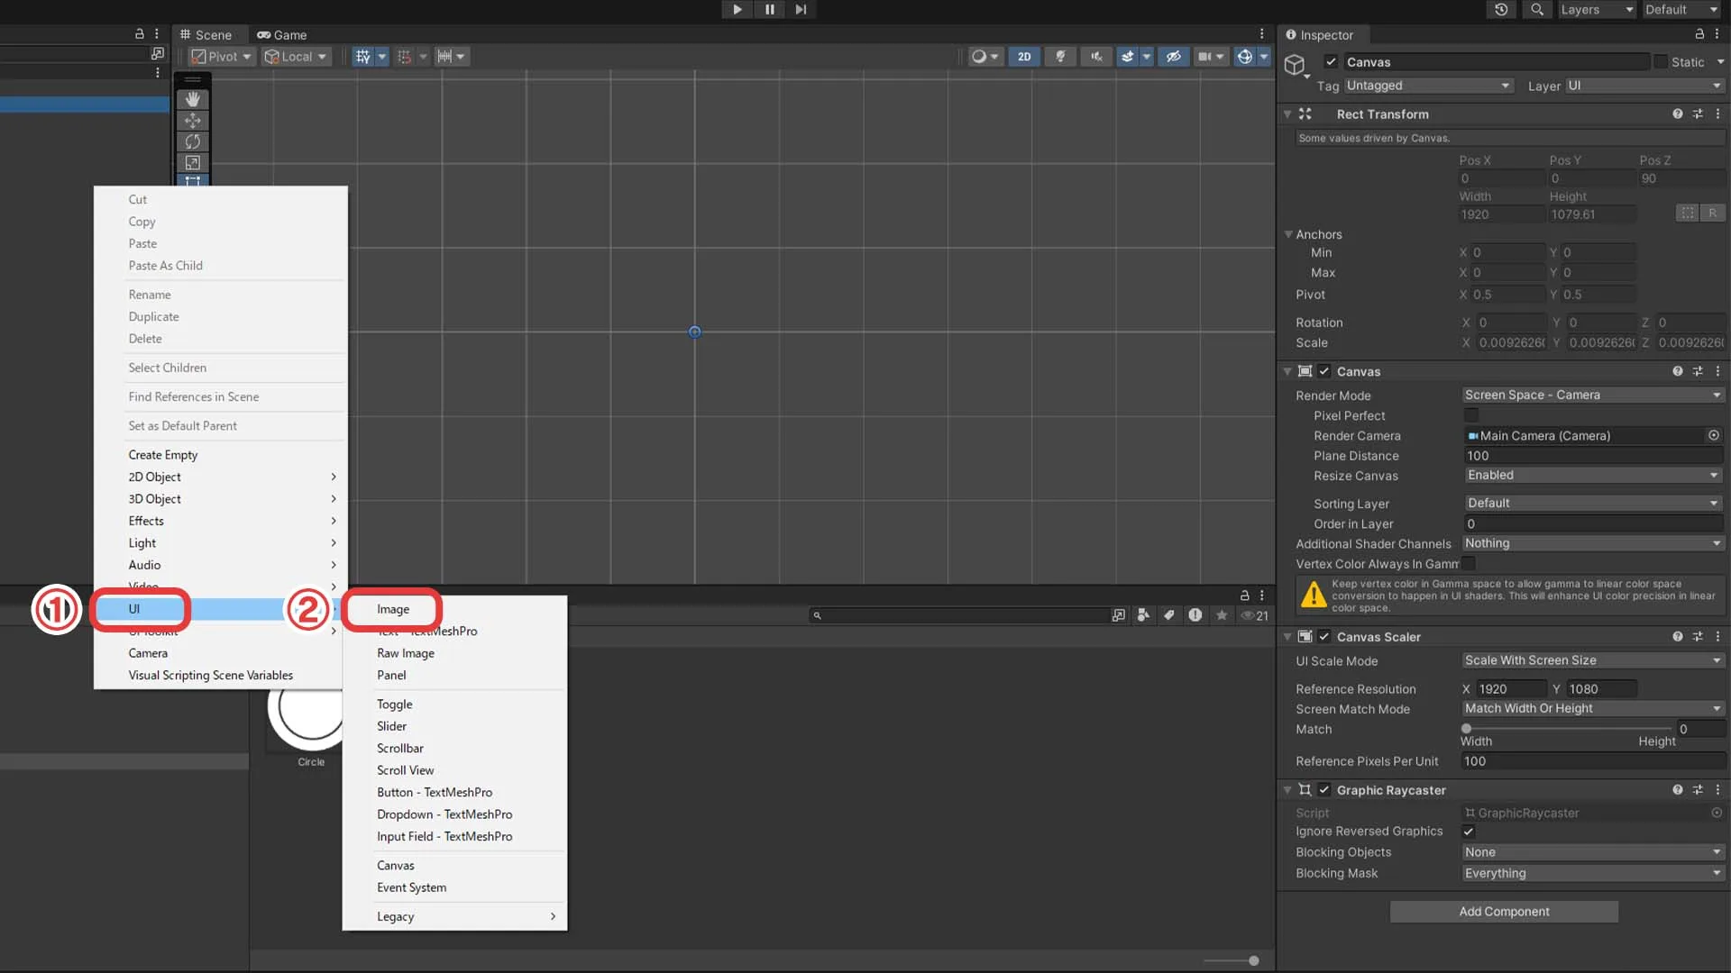Click the Order in Layer input field
The height and width of the screenshot is (973, 1731).
[1592, 523]
